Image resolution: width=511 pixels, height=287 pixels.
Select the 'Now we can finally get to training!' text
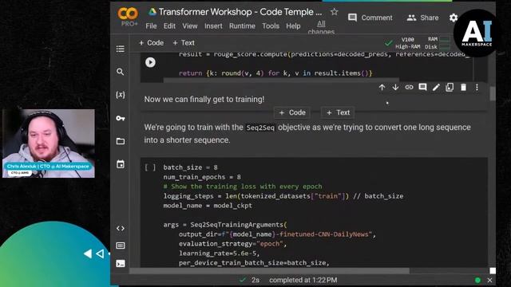(x=204, y=99)
